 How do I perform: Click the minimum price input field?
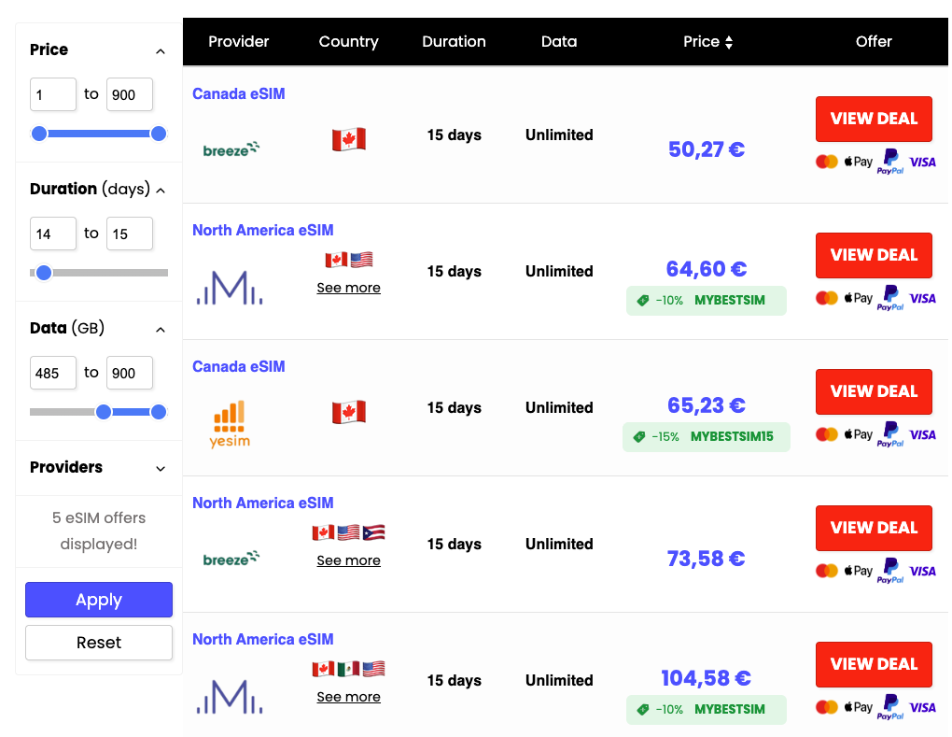coord(53,94)
